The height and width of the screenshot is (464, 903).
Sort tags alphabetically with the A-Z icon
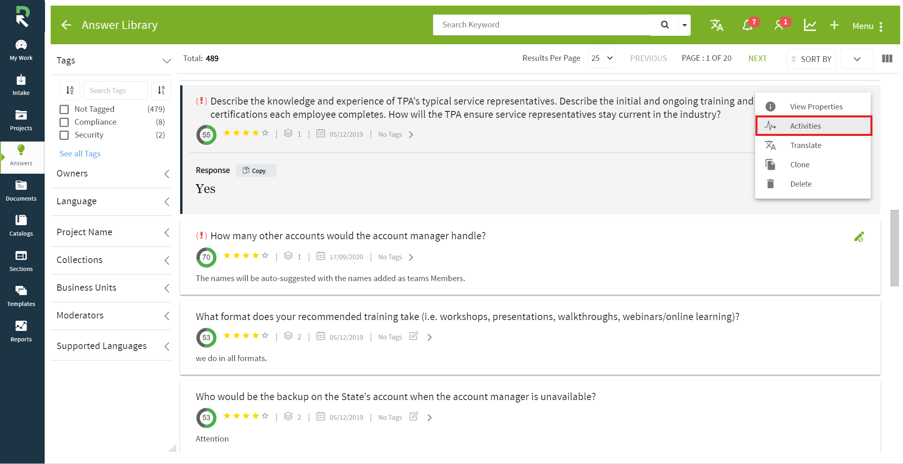pos(70,90)
